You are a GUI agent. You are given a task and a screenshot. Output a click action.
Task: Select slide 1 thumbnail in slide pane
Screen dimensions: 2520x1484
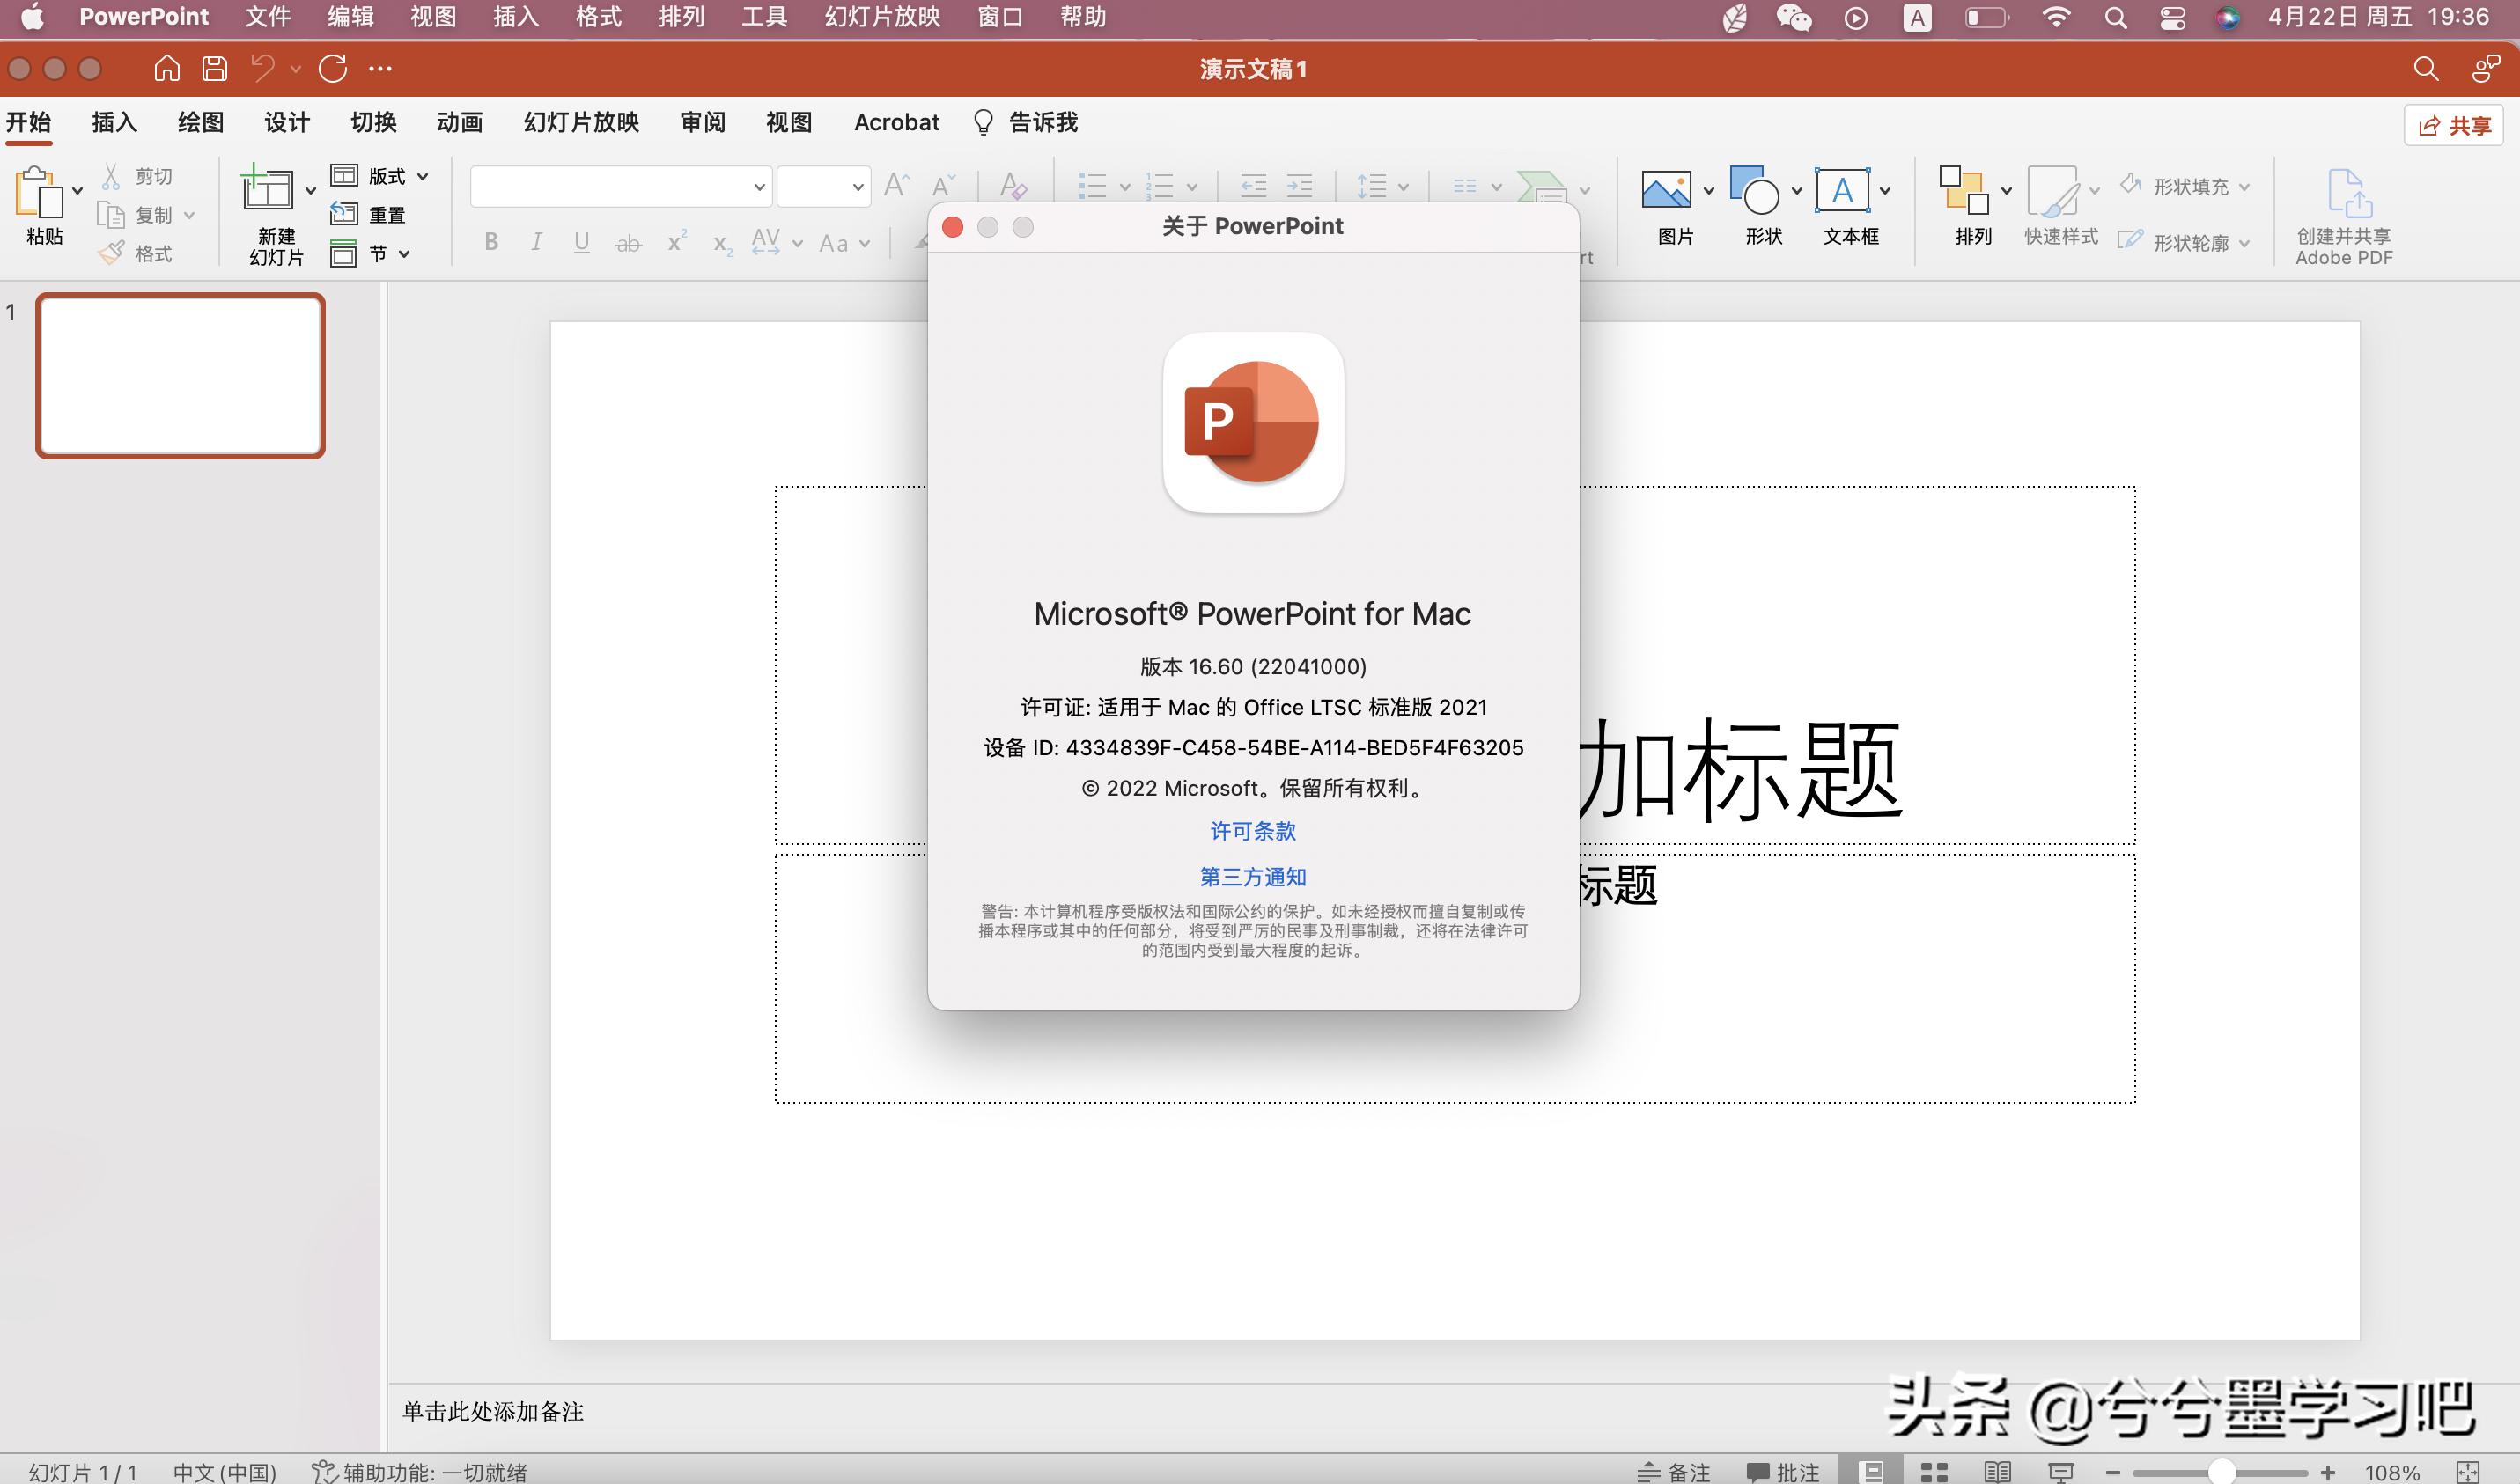[181, 375]
